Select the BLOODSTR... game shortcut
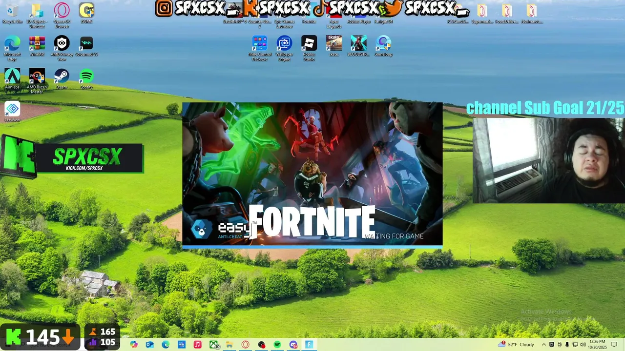The image size is (625, 351). tap(358, 46)
